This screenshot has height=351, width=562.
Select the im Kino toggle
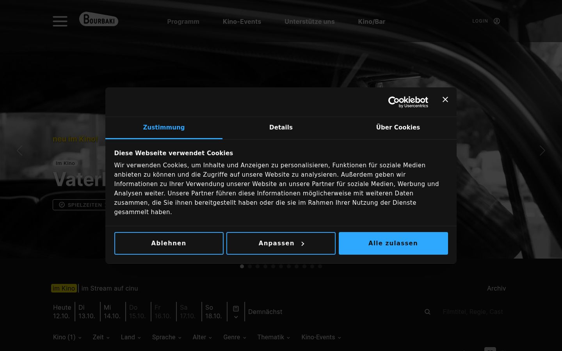[x=64, y=288]
